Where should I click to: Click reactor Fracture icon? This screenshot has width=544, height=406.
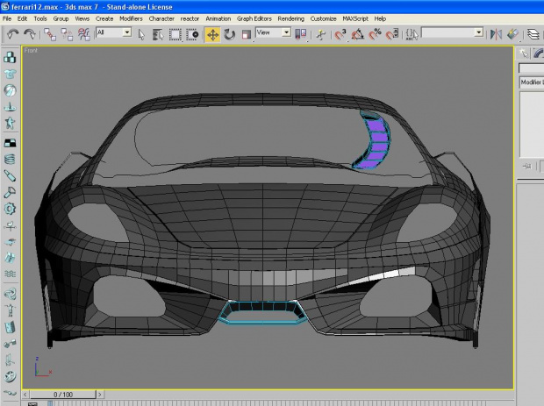point(10,258)
